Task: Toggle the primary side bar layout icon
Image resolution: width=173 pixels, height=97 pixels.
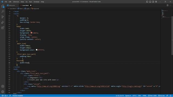Action: (x=147, y=2)
